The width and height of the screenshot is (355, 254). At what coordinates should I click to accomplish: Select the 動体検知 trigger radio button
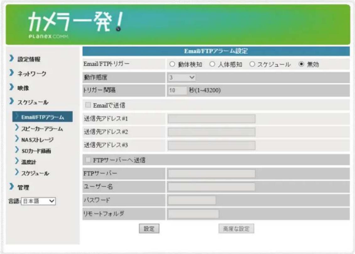click(x=172, y=64)
